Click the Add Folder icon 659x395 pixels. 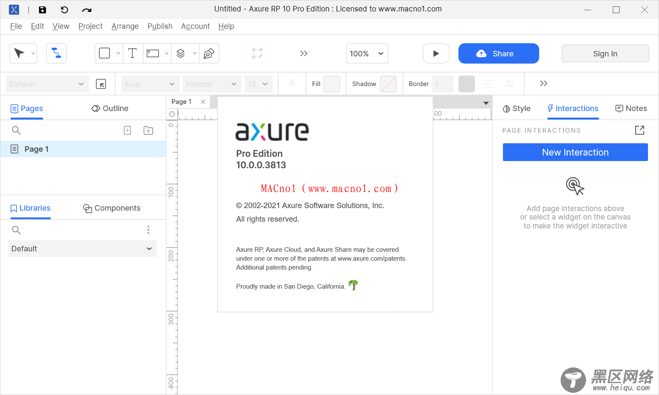tap(148, 130)
